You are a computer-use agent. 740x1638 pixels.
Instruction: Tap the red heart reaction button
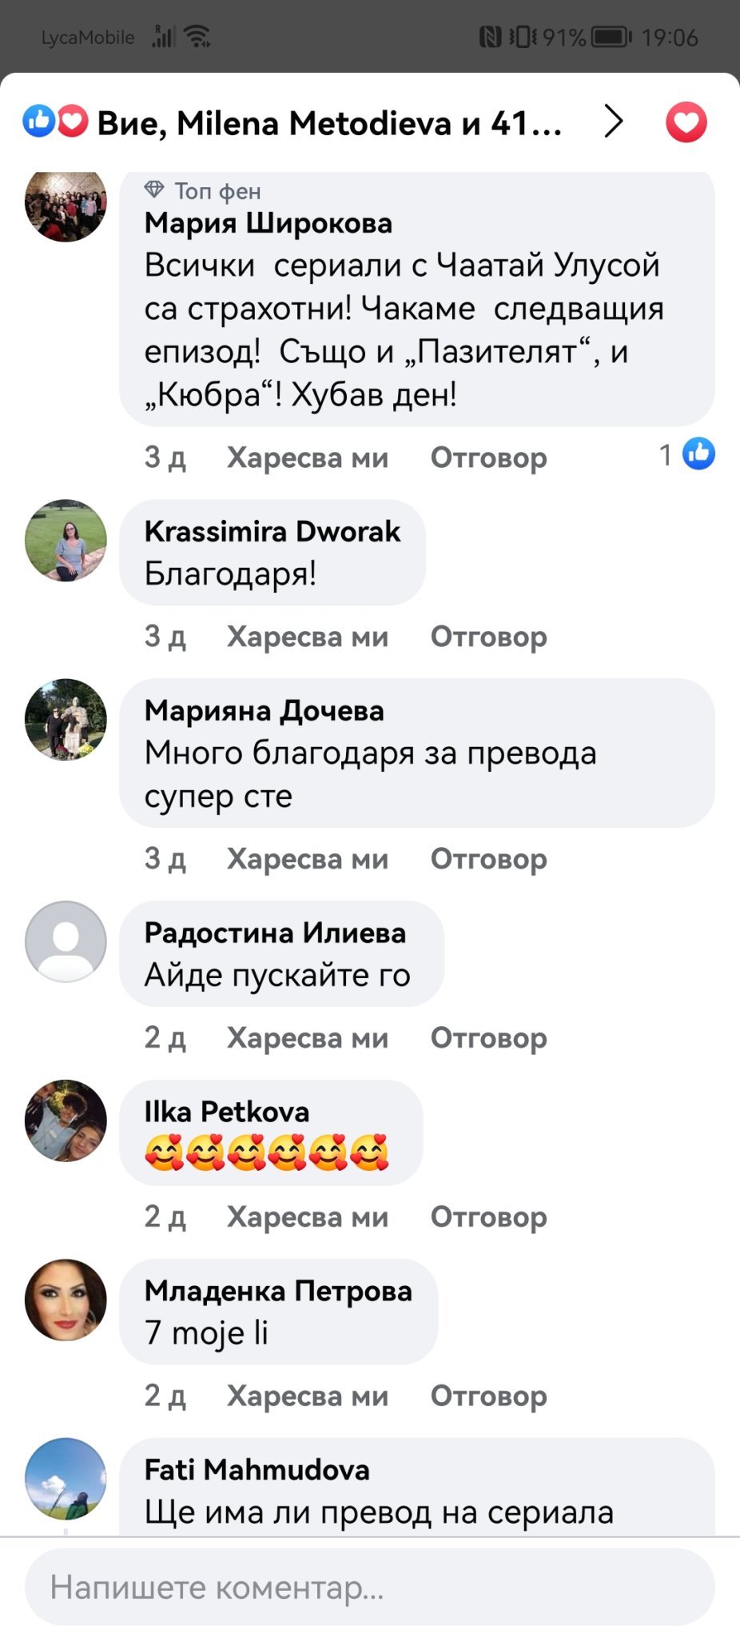click(x=686, y=122)
